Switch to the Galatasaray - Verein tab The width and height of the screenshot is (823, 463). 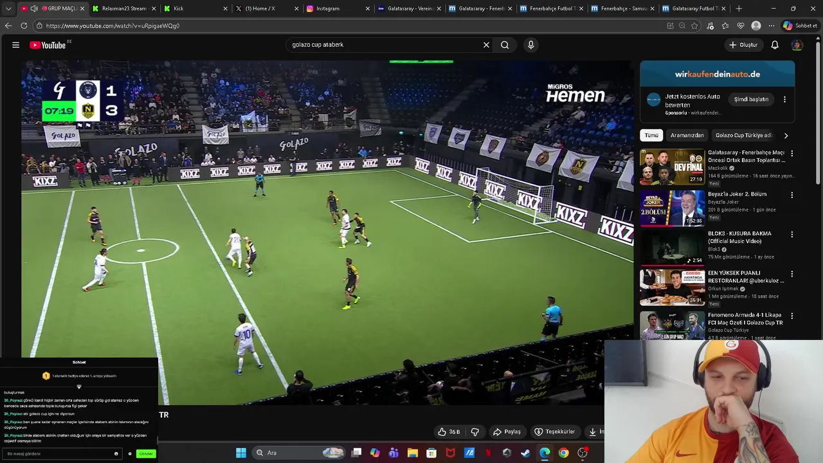tap(408, 8)
